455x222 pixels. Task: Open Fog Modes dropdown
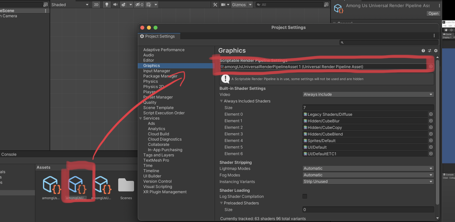368,175
